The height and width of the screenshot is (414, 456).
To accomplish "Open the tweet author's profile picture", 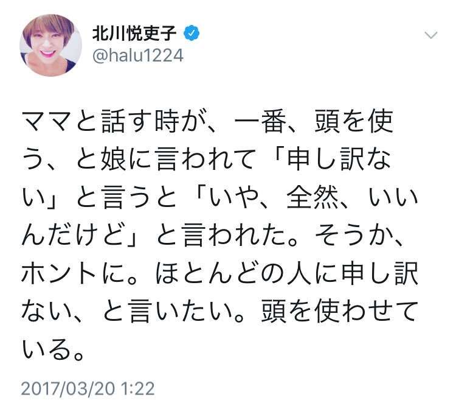I will click(50, 45).
